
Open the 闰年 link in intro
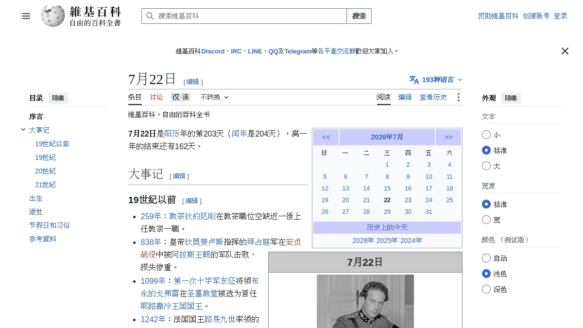click(240, 133)
